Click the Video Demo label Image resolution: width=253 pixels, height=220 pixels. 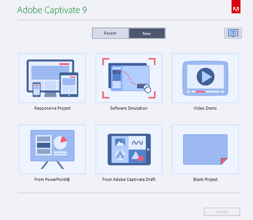click(x=205, y=108)
